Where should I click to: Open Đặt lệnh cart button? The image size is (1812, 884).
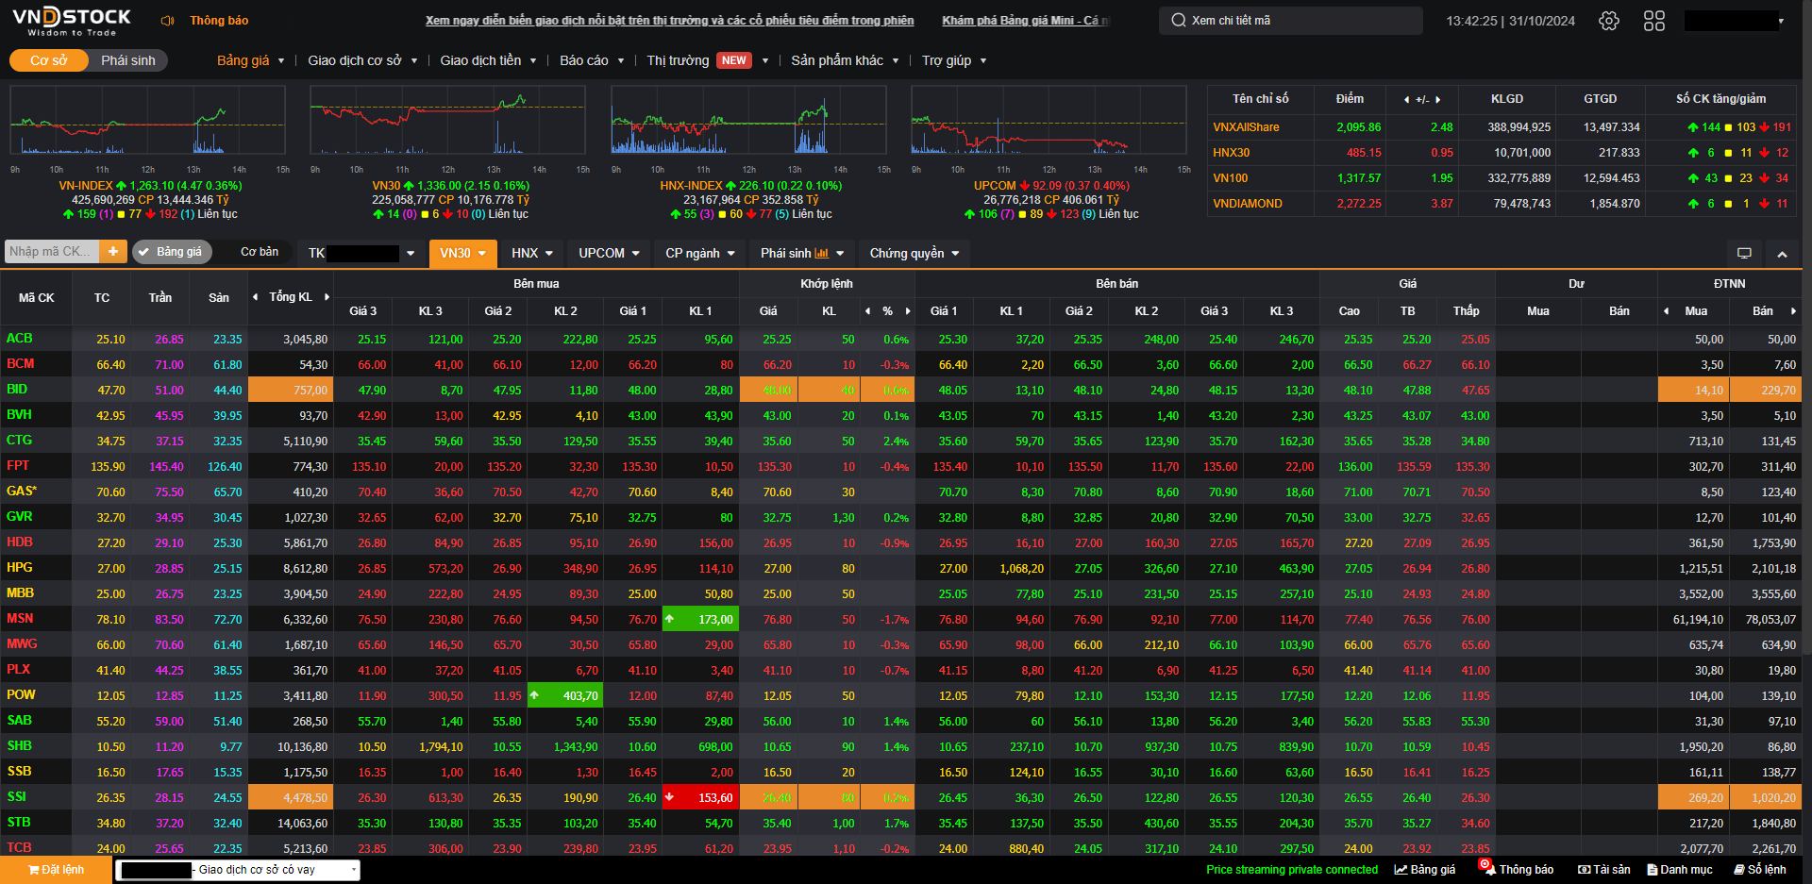[x=56, y=870]
